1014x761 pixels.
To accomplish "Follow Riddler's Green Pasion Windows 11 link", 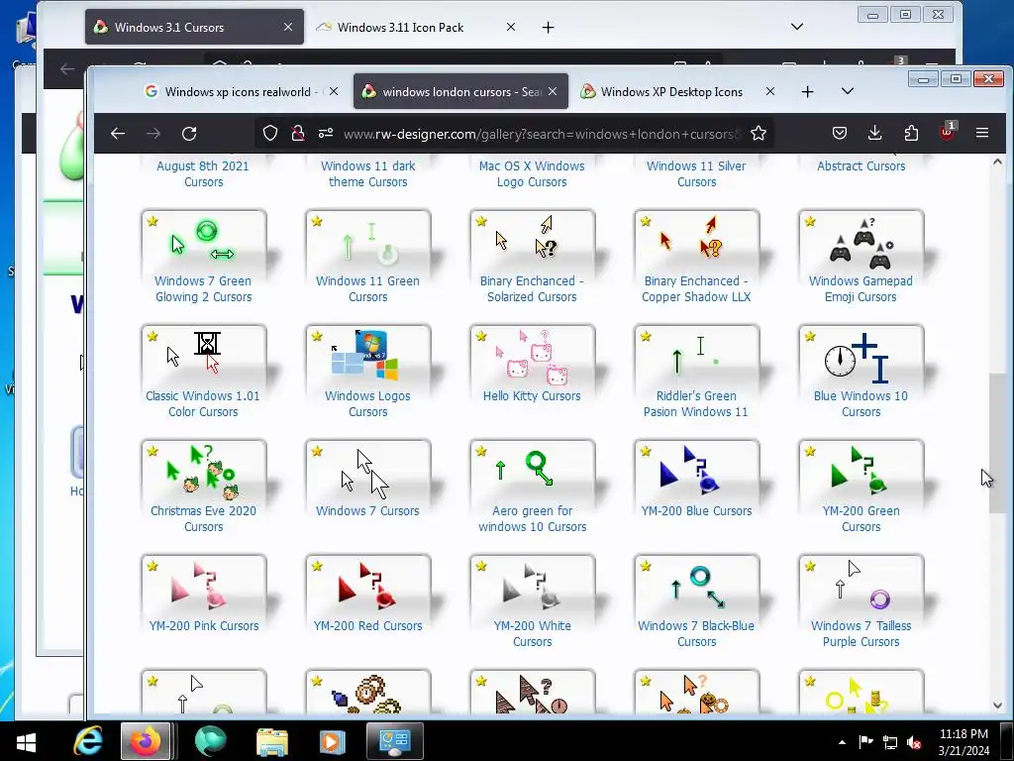I will [x=696, y=404].
